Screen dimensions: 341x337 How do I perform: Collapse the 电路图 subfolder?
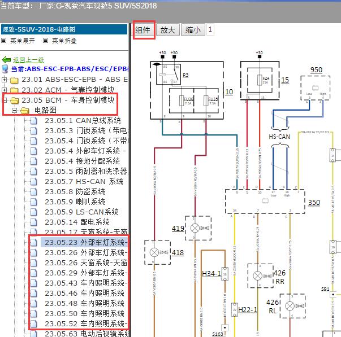tap(14, 110)
